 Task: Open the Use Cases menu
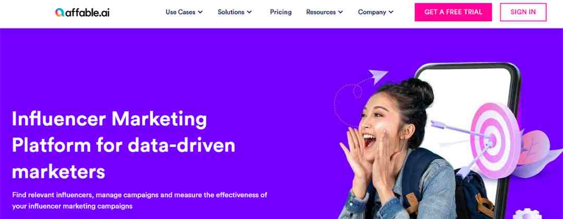point(180,12)
